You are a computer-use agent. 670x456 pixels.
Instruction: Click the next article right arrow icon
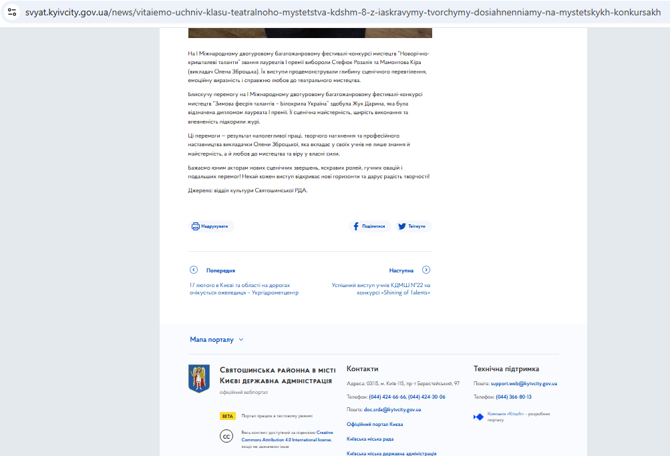tap(426, 270)
